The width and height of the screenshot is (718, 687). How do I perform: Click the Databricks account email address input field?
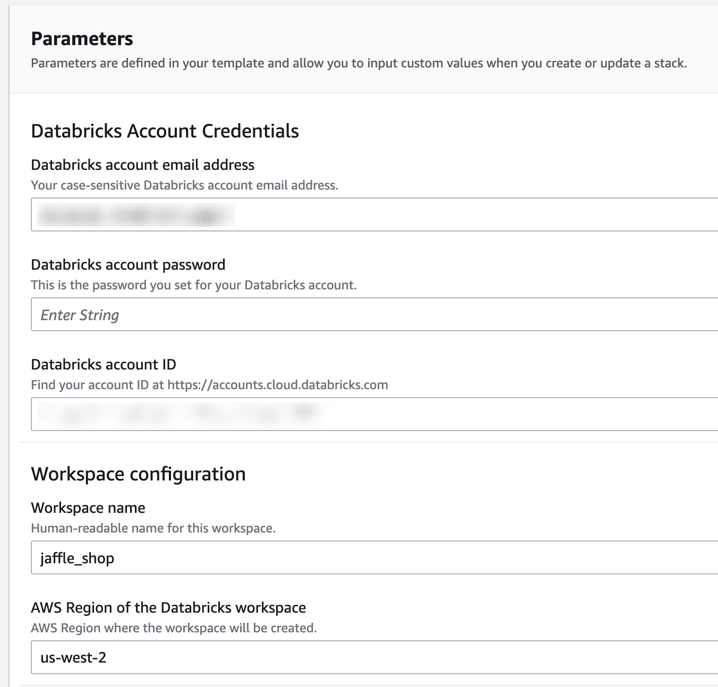(x=212, y=214)
